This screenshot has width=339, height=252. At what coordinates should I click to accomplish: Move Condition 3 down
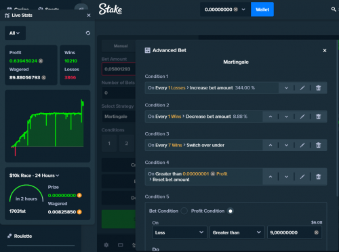286,145
